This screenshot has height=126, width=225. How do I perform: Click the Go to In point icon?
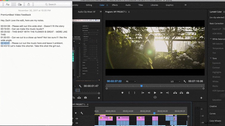point(143,93)
